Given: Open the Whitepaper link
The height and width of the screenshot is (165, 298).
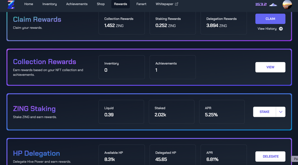Looking at the screenshot, I should pyautogui.click(x=167, y=4).
